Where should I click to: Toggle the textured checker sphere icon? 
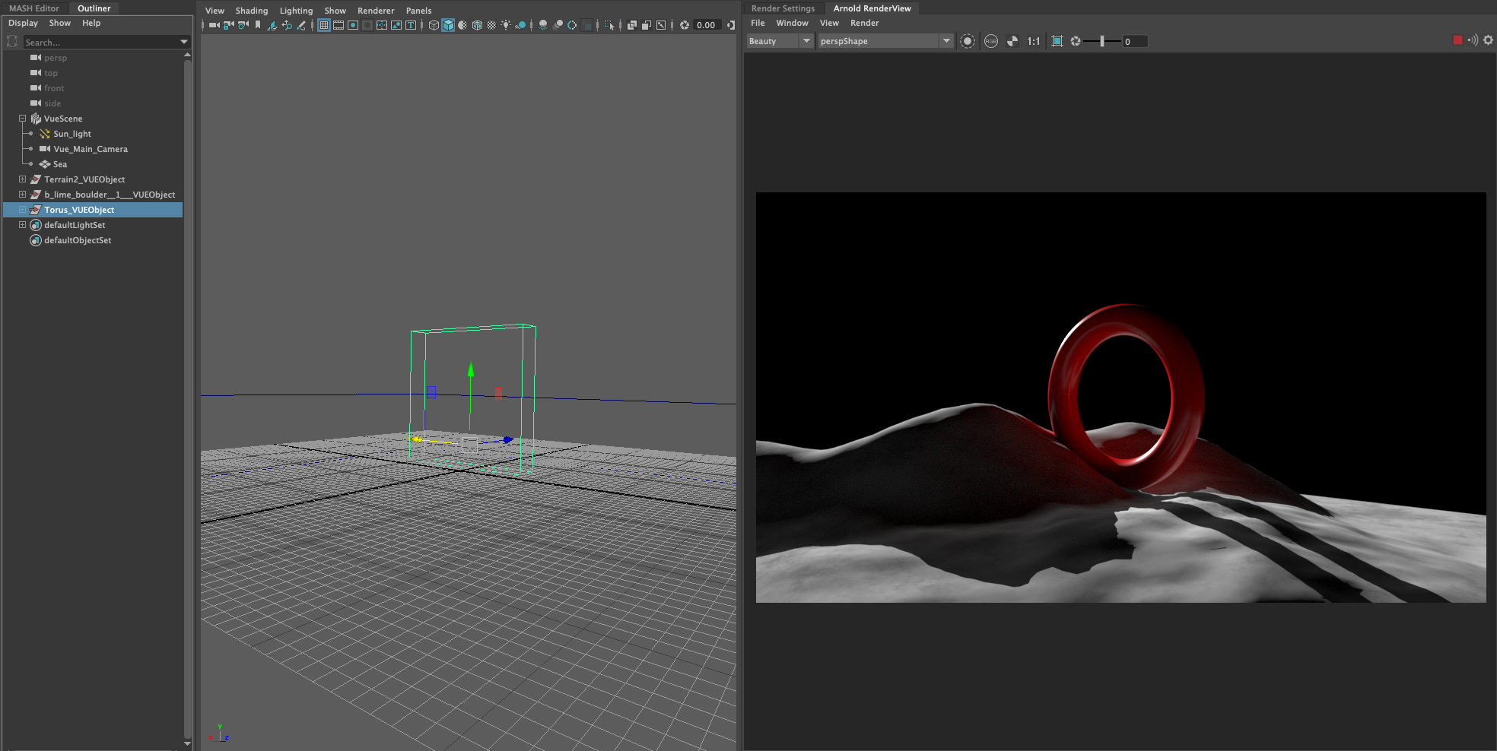[x=491, y=25]
